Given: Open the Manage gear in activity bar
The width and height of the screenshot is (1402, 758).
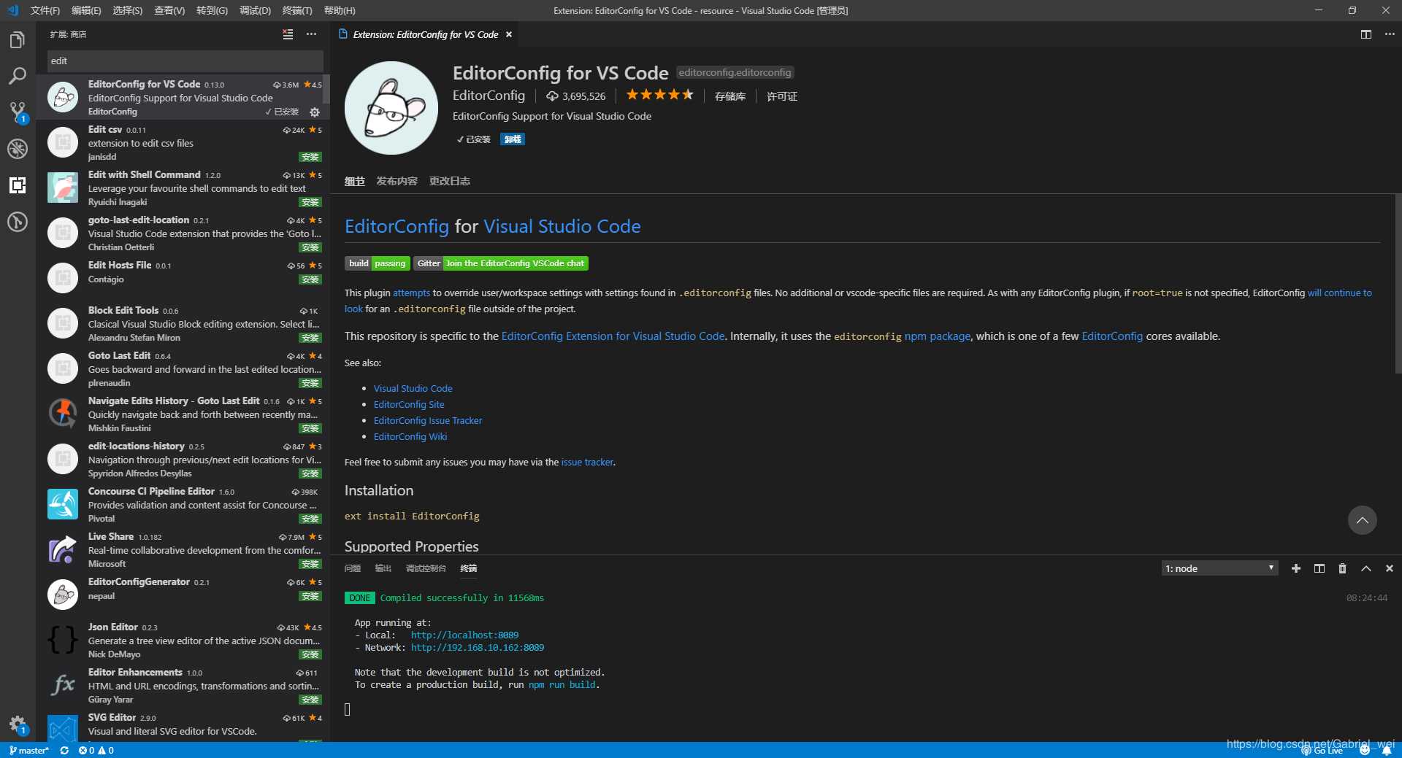Looking at the screenshot, I should coord(18,724).
